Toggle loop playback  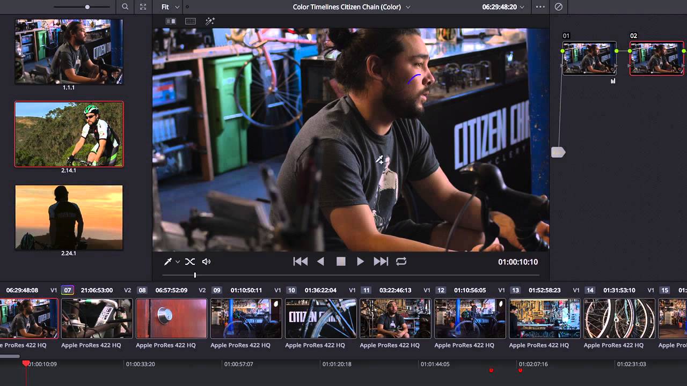[401, 262]
